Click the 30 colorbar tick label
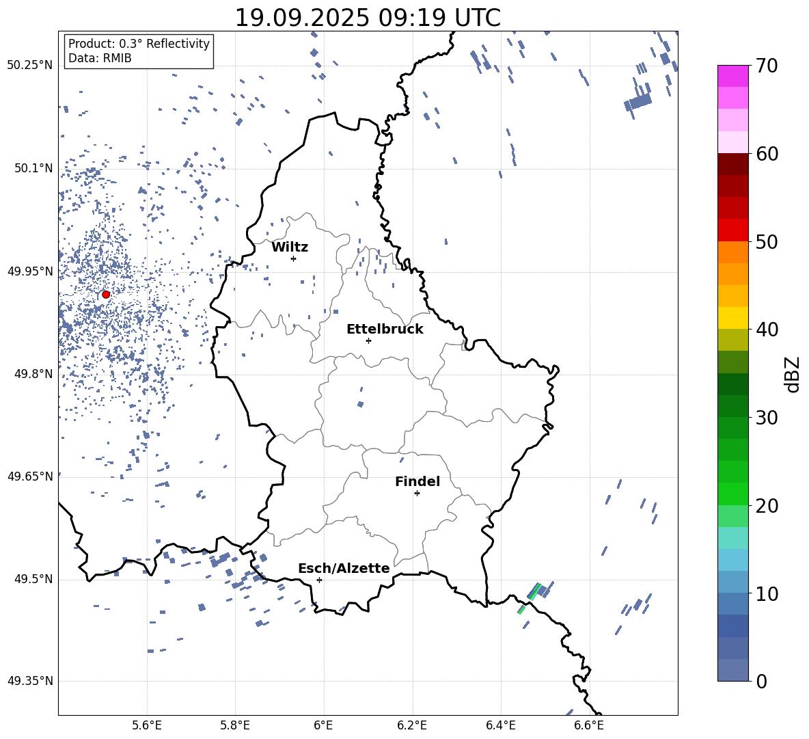 click(767, 418)
